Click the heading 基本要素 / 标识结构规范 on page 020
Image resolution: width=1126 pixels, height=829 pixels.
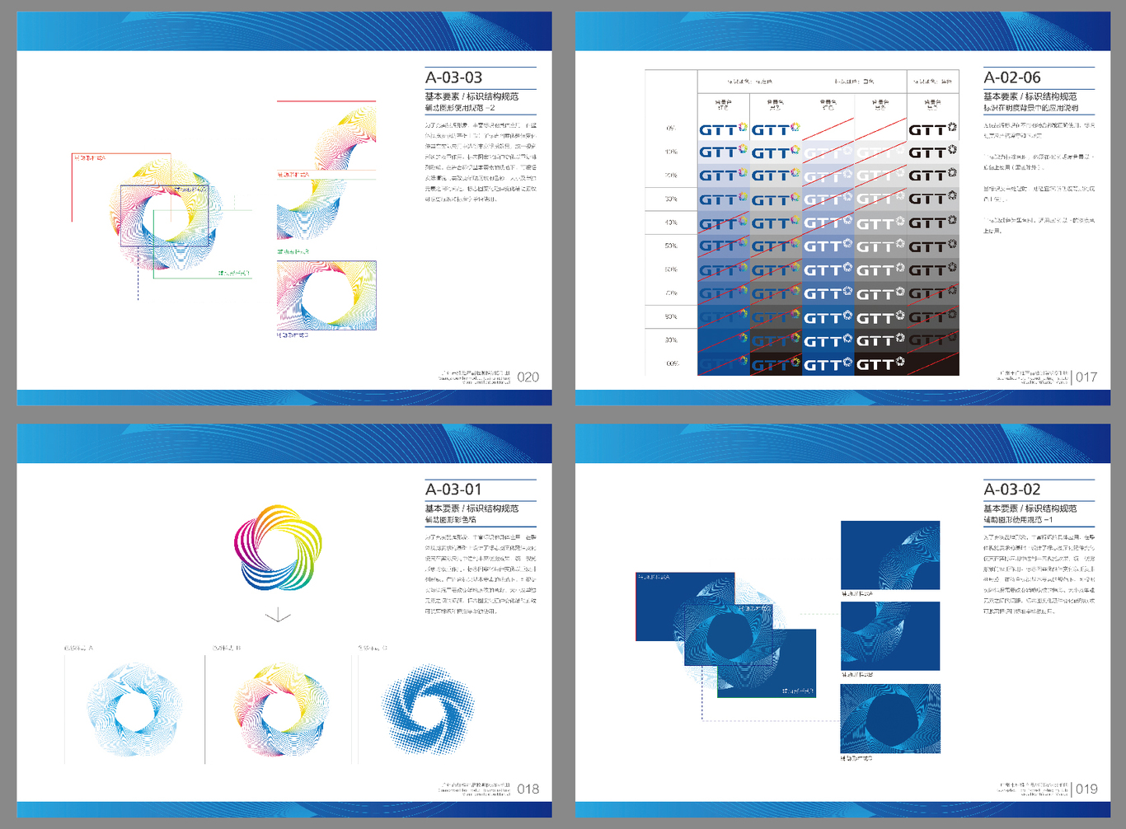point(472,96)
